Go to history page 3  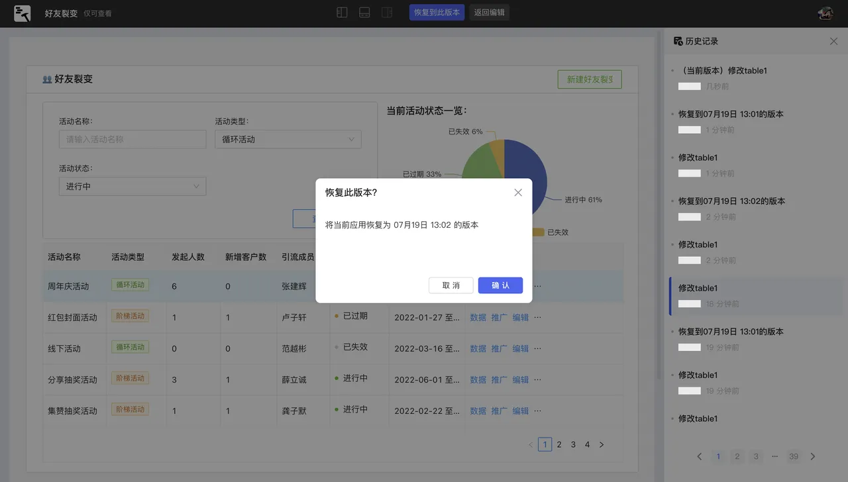(756, 456)
